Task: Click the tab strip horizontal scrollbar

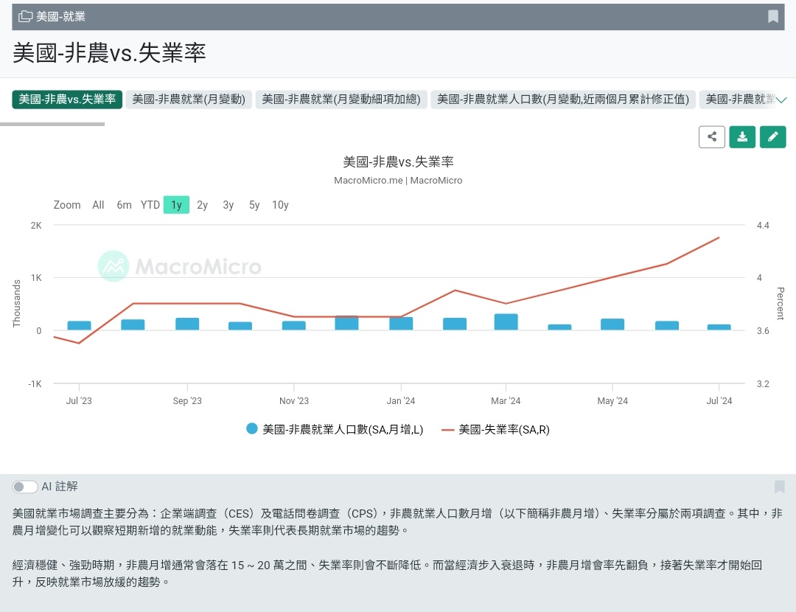Action: coord(52,124)
